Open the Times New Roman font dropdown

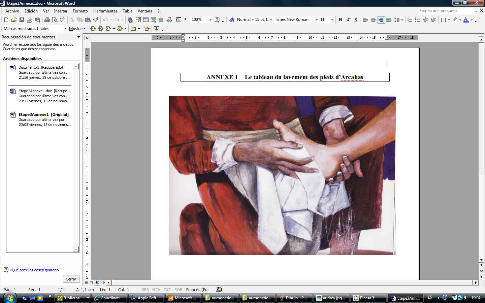point(317,20)
